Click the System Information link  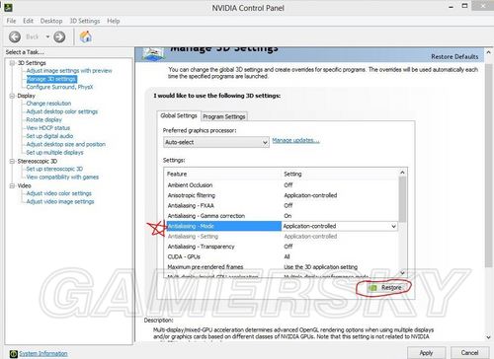43,353
